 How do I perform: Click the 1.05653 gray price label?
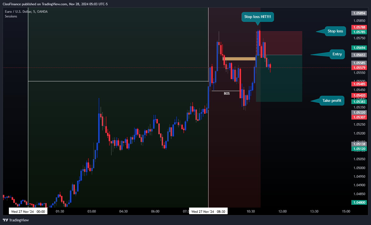(359, 55)
